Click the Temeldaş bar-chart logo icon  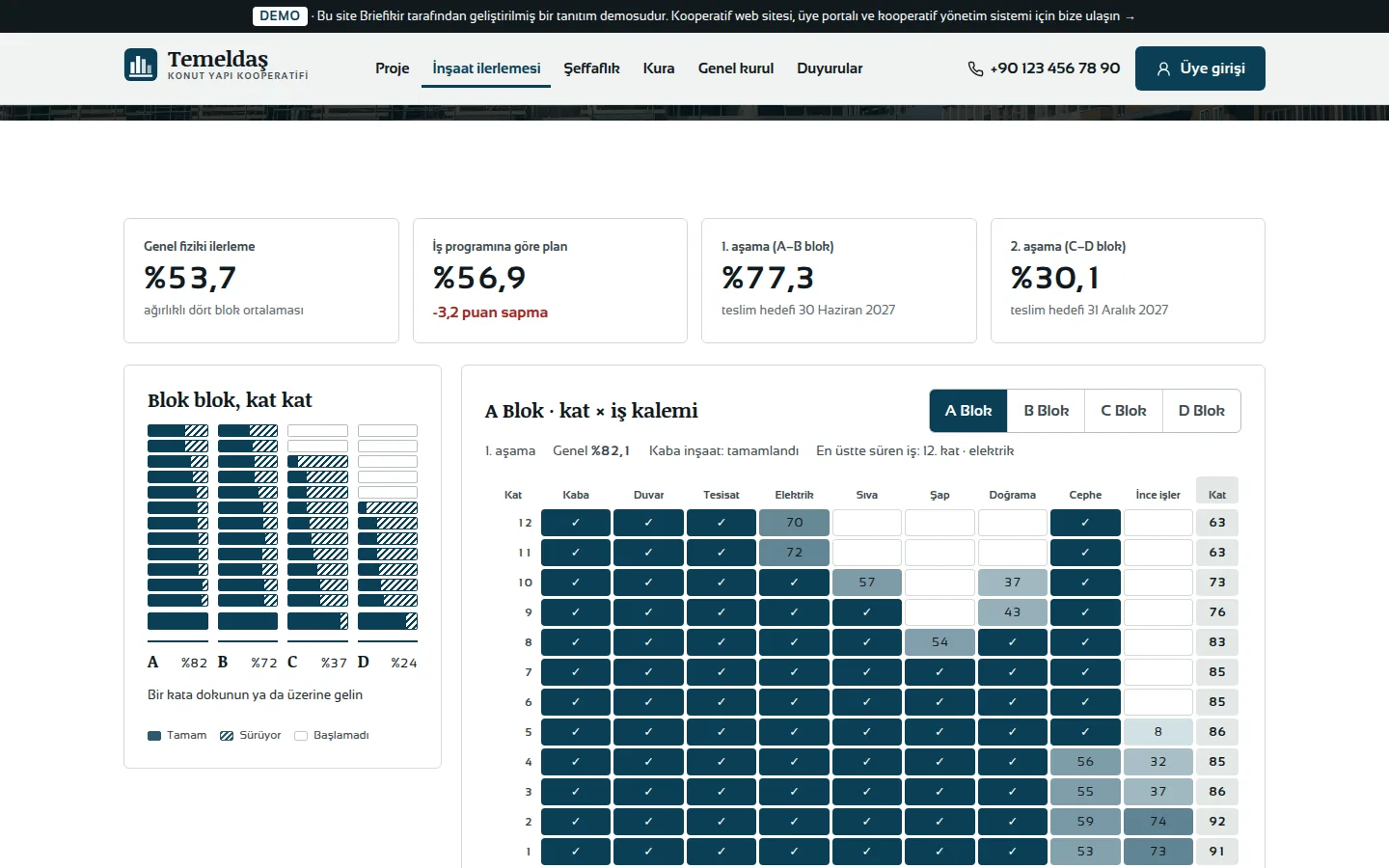point(141,66)
